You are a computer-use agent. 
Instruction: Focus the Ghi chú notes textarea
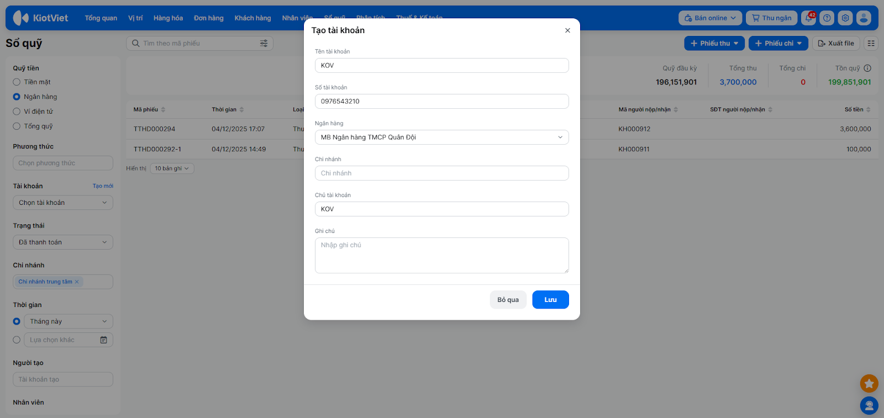coord(442,256)
